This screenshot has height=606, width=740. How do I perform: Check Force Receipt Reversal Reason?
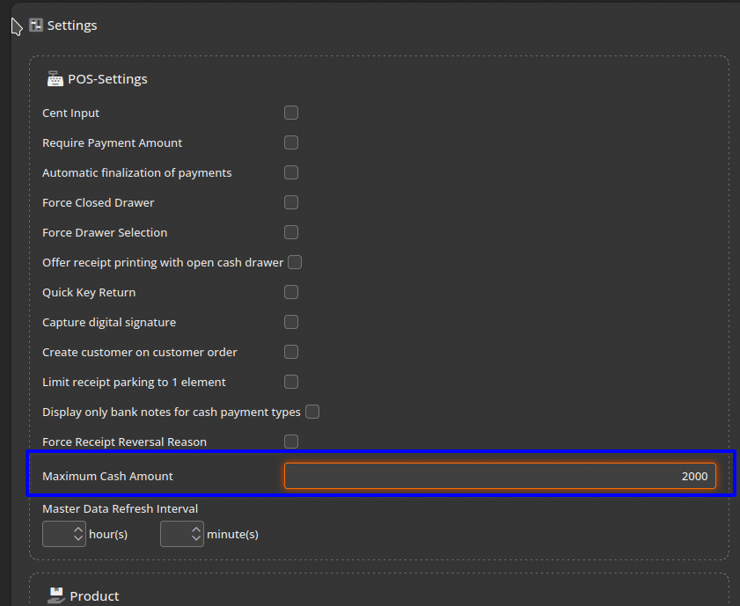[291, 442]
